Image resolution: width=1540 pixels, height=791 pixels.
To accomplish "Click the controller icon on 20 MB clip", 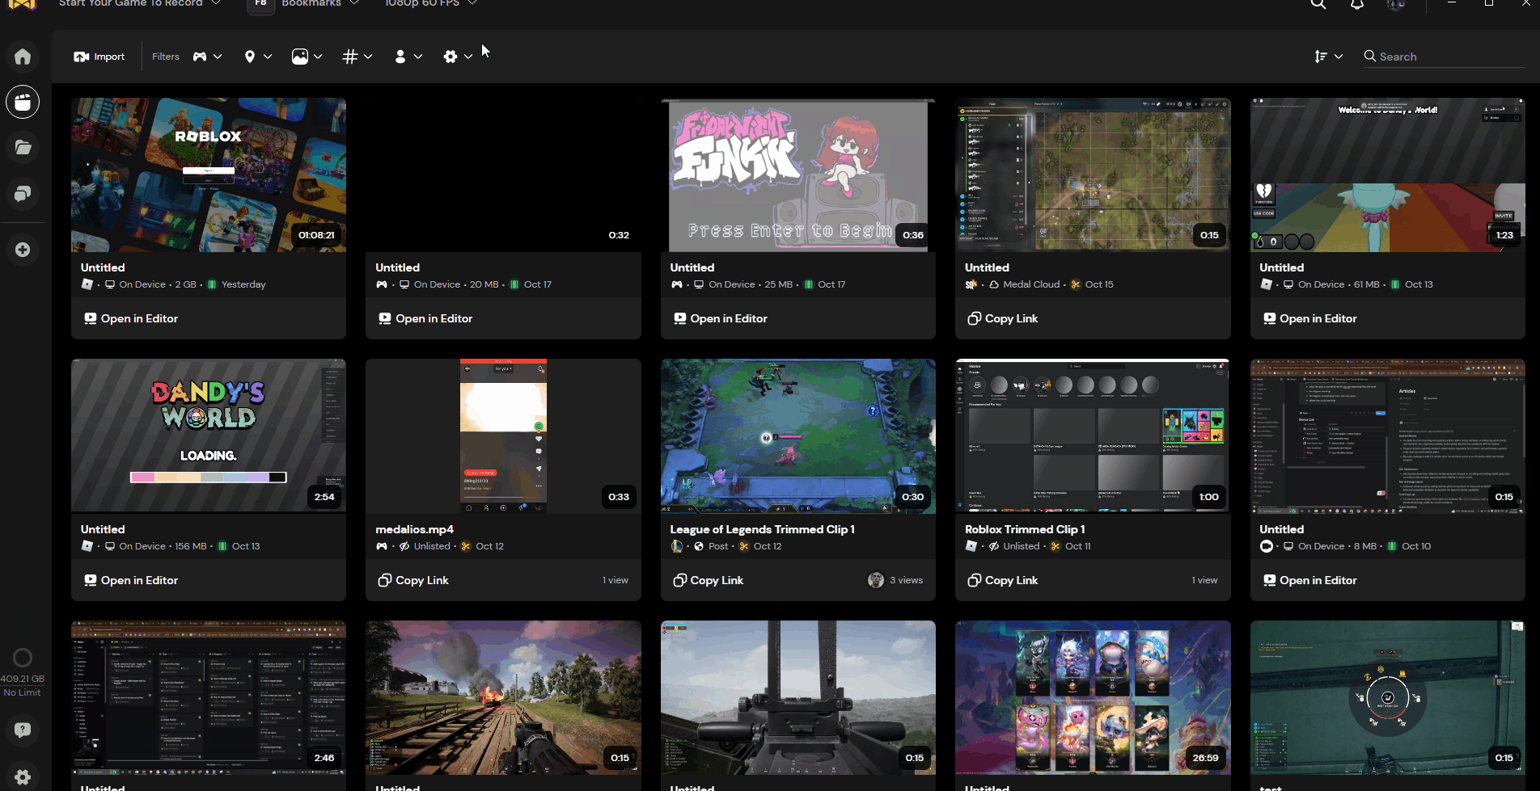I will [382, 284].
